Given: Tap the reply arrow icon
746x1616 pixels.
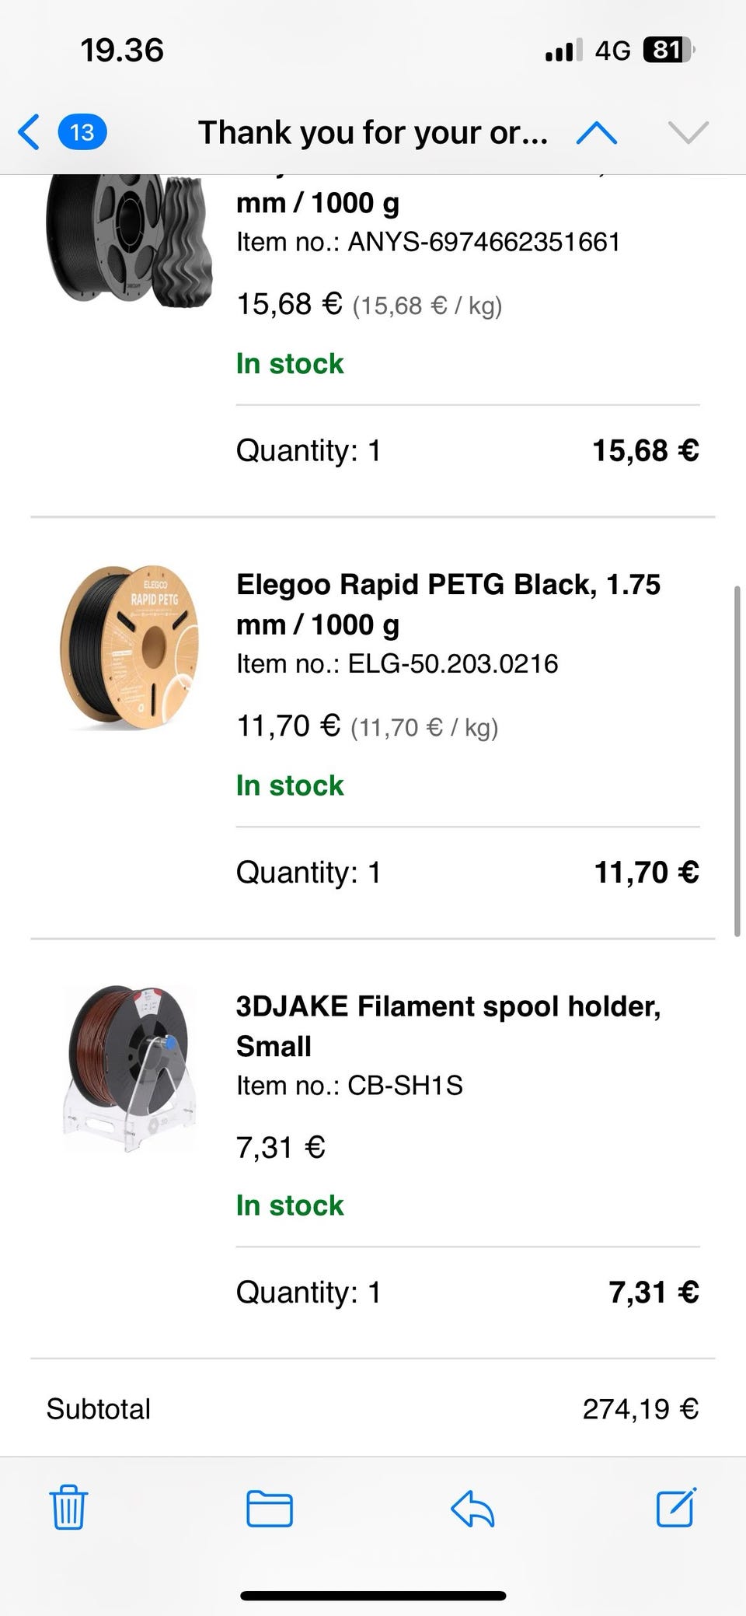Looking at the screenshot, I should click(x=472, y=1508).
